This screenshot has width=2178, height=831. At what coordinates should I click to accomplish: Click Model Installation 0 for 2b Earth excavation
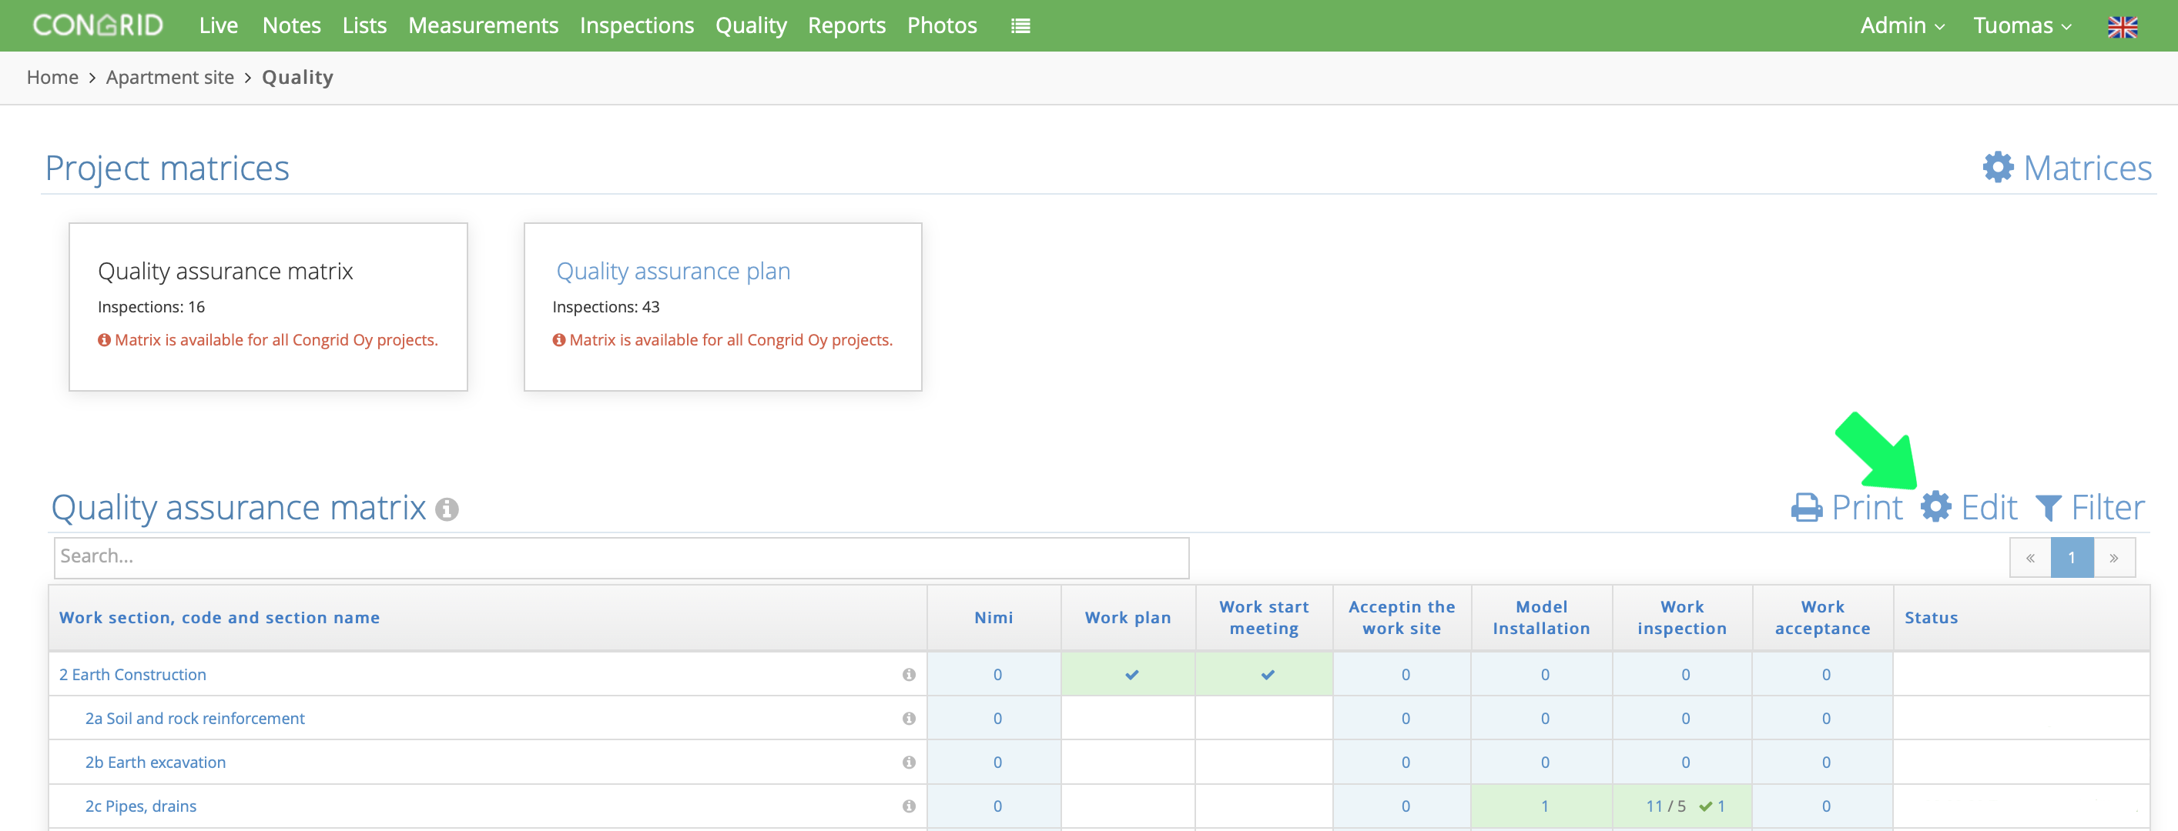pos(1545,763)
